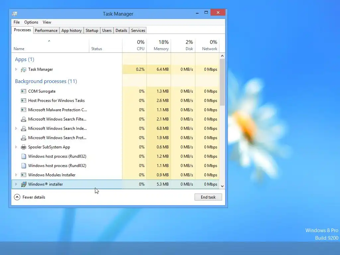Sort processes by CPU column
340x255 pixels.
(x=134, y=45)
